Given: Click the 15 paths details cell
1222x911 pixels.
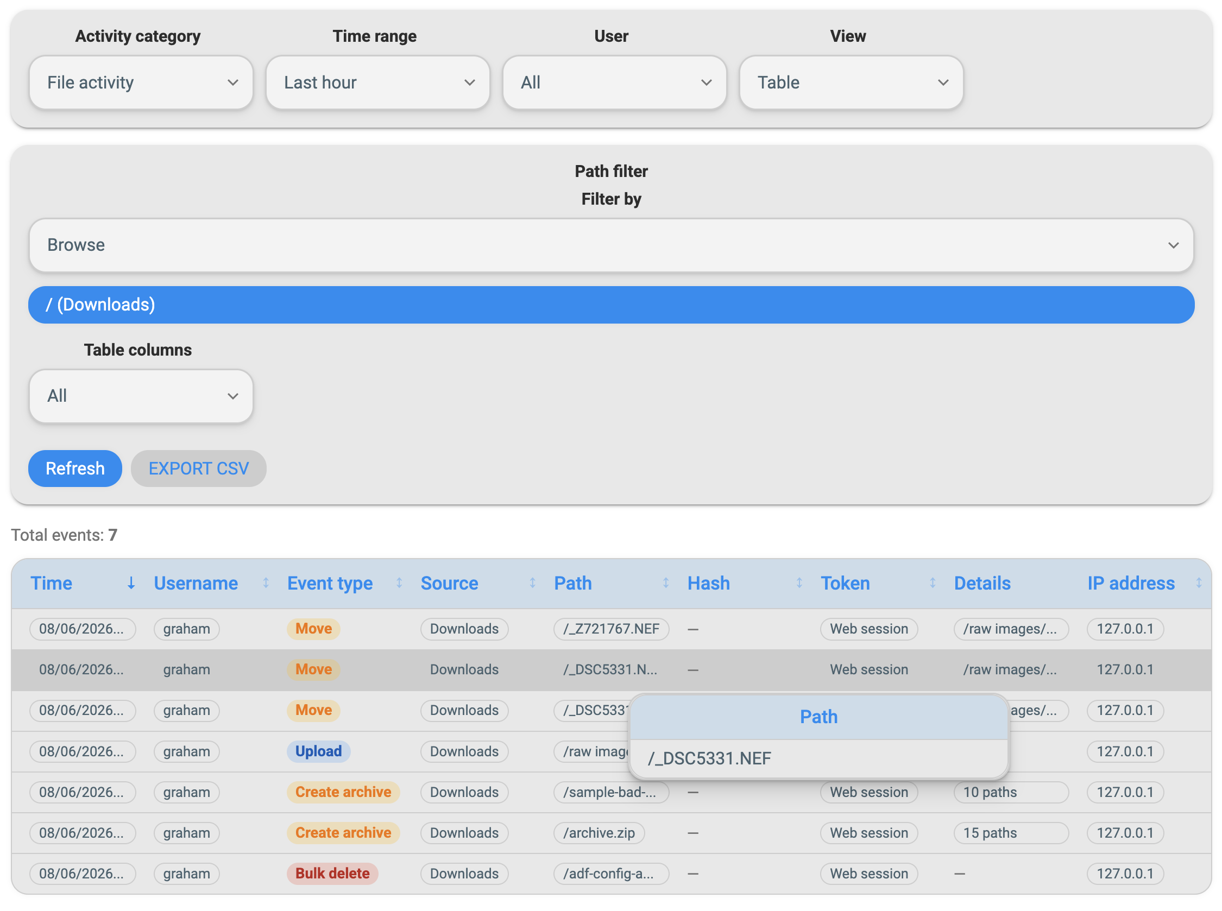Looking at the screenshot, I should 1011,833.
